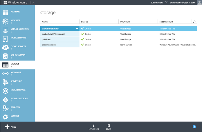
Task: Click the Delete trash can icon
Action: 109,125
